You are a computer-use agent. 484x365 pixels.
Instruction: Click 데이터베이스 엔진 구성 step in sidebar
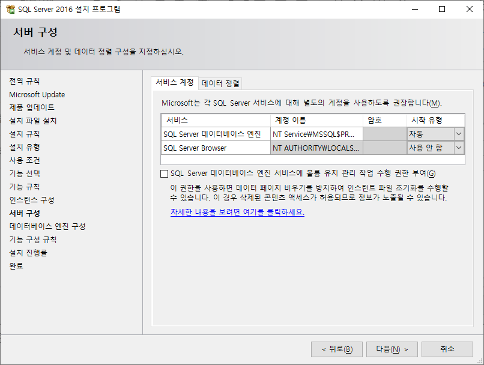[47, 226]
